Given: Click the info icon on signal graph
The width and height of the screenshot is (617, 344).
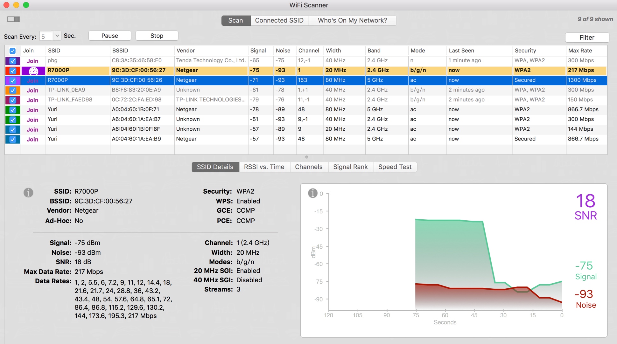Looking at the screenshot, I should coord(312,193).
